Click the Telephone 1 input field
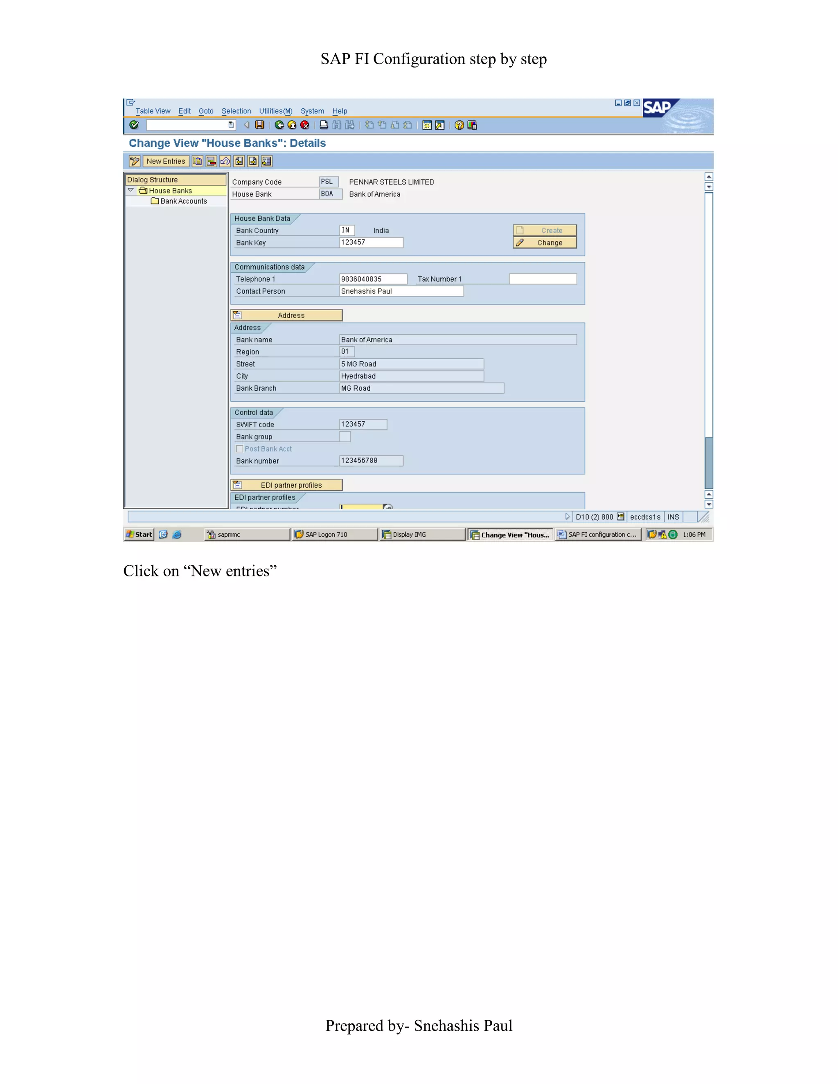838x1084 pixels. point(373,279)
